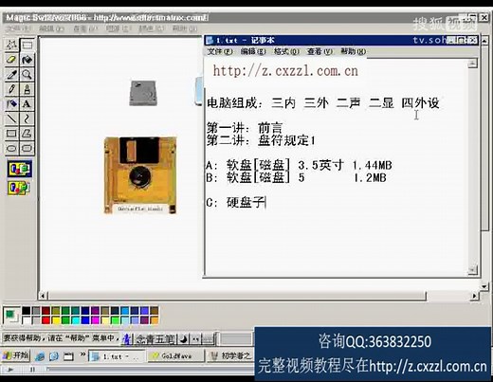Choose the white color swatch
This screenshot has height=382, width=493.
click(27, 320)
